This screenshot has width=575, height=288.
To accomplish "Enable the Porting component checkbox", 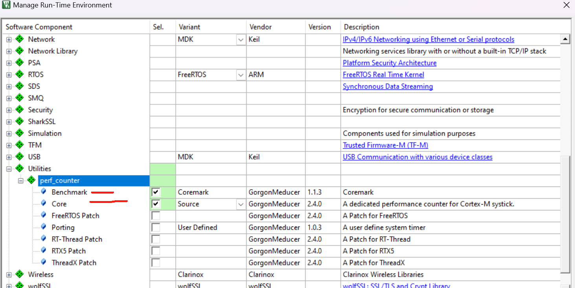I will [156, 227].
